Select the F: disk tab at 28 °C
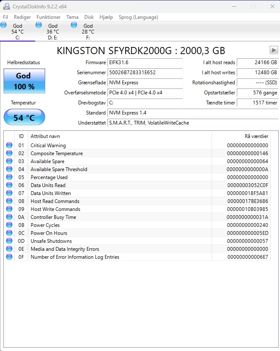 [88, 31]
